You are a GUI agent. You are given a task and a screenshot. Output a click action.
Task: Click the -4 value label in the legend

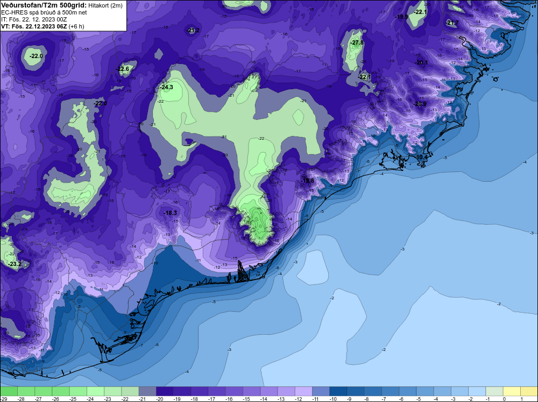click(437, 399)
